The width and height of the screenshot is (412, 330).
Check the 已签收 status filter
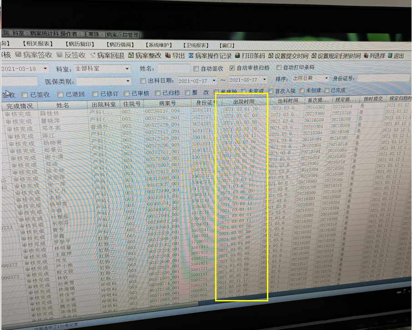point(25,95)
